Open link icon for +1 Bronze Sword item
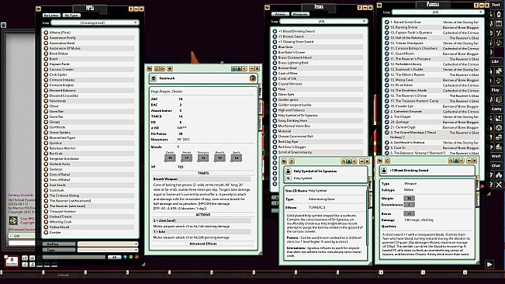The width and height of the screenshot is (505, 284). 275,36
